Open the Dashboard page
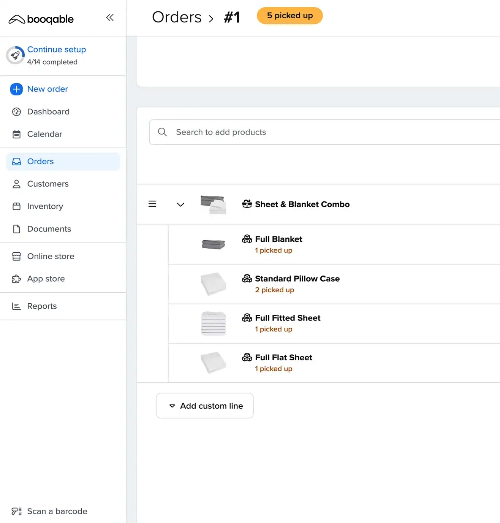500x523 pixels. point(48,112)
